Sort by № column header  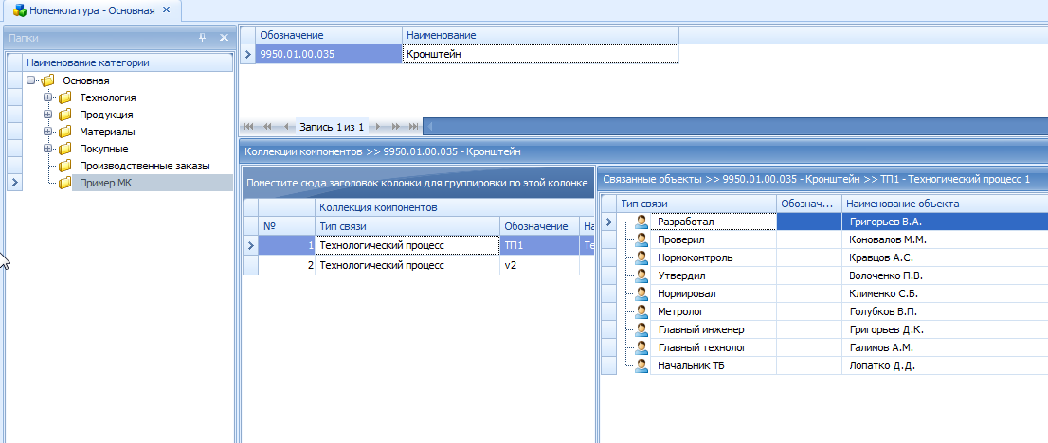(287, 226)
